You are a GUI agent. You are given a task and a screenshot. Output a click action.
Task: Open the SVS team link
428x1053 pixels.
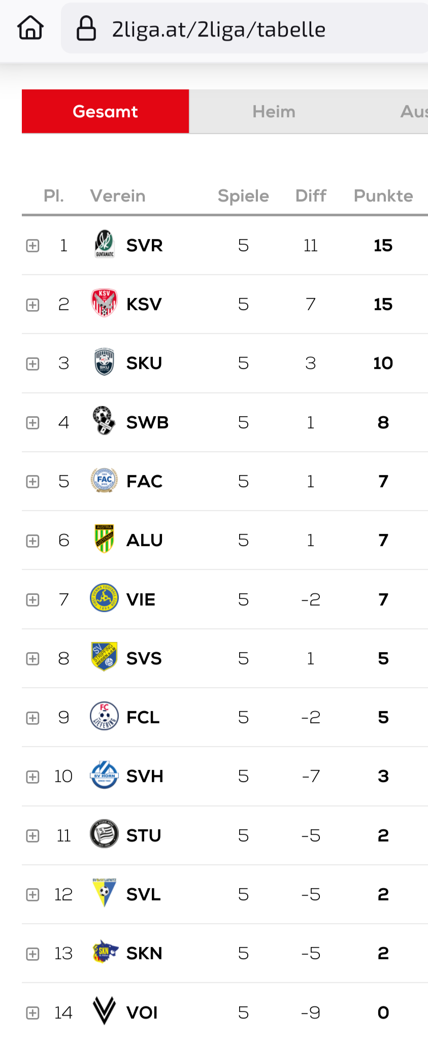[x=144, y=658]
